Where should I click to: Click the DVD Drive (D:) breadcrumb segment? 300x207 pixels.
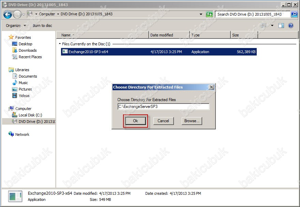point(87,14)
